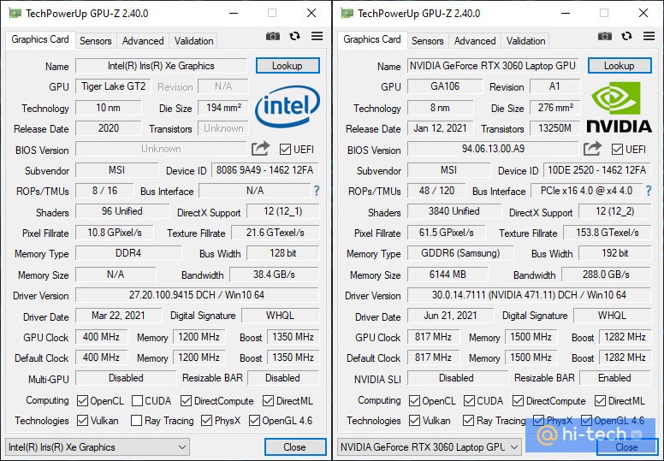Viewport: 664px width, 461px height.
Task: Click PCIe x16 4.0 @ x4 4.0 field
Action: point(586,191)
